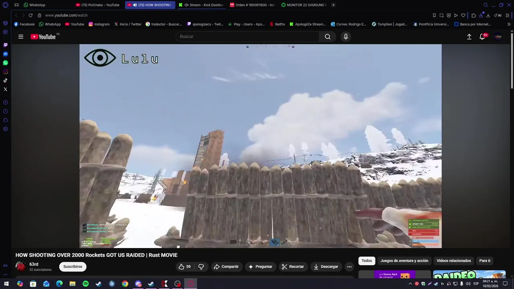
Task: Open Instagram in Opera sidebar
Action: click(5, 71)
